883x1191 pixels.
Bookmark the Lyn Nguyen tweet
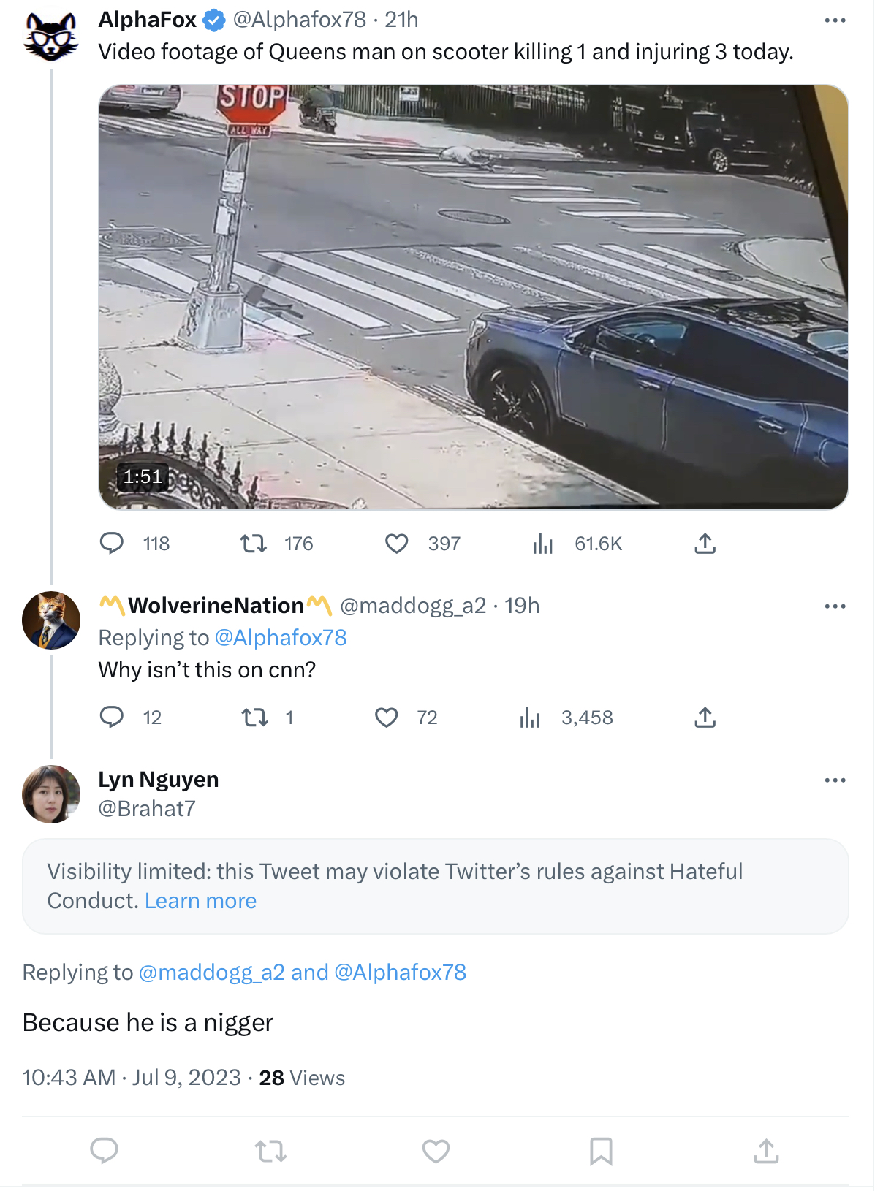coord(601,1152)
